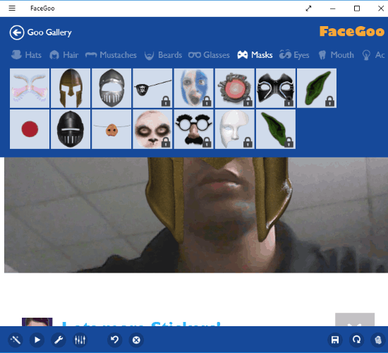Click the gray button beside the sticker banner
Image resolution: width=388 pixels, height=353 pixels.
[x=355, y=320]
